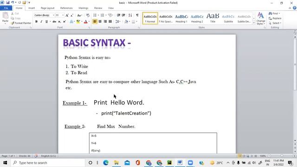297x167 pixels.
Task: Click the Zoom In plus button
Action: pyautogui.click(x=294, y=156)
